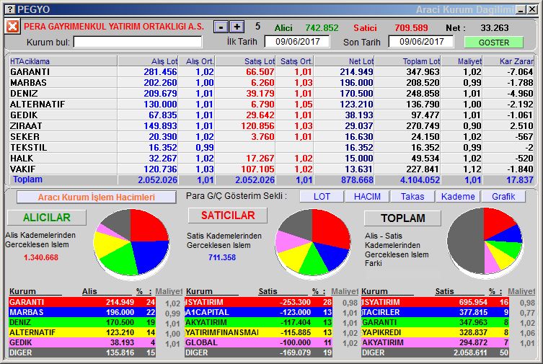
Task: Increase day count with plus button
Action: (x=237, y=27)
